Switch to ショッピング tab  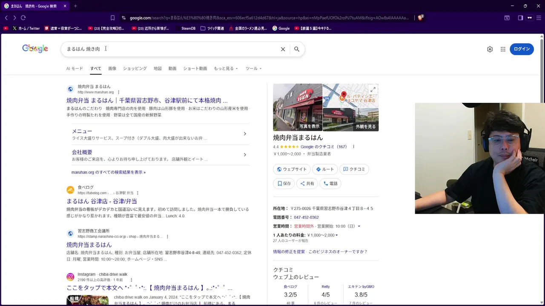[x=135, y=68]
